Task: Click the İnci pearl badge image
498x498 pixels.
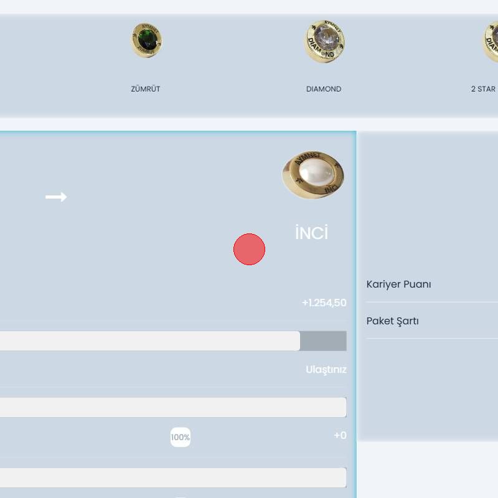Action: click(313, 175)
